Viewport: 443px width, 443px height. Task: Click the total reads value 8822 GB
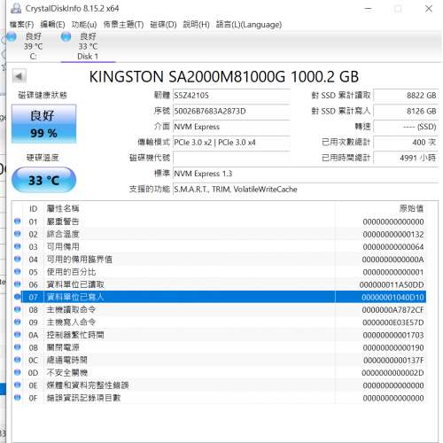coord(406,96)
